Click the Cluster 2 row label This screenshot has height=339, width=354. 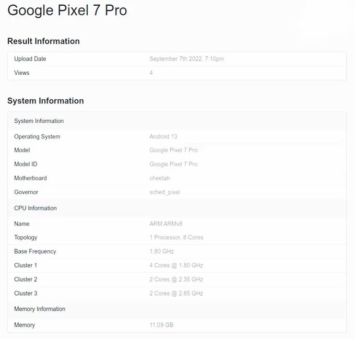[x=26, y=279]
